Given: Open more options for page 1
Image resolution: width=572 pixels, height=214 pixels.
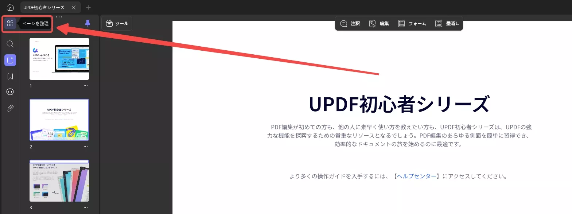Looking at the screenshot, I should point(86,86).
